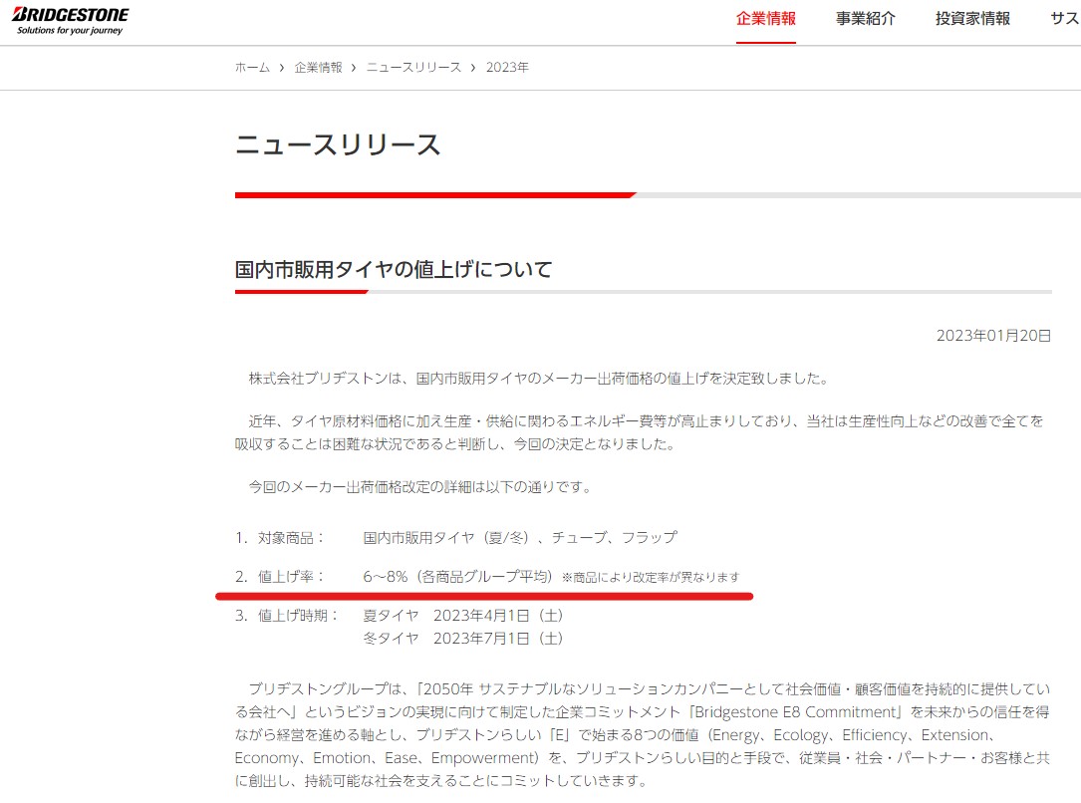Click the 冬タイヤ 2023年7月1日 line
The image size is (1081, 803).
463,639
